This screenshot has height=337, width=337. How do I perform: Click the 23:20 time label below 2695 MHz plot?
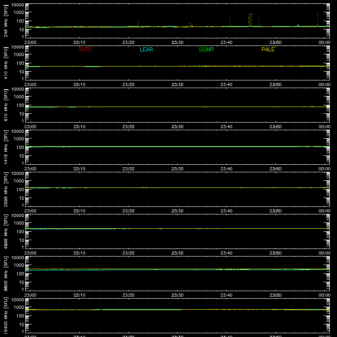128,211
